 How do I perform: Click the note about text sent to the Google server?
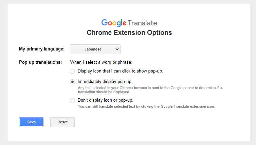pyautogui.click(x=149, y=90)
